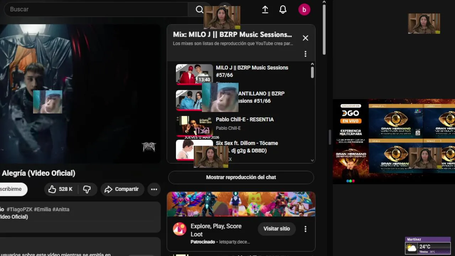The width and height of the screenshot is (455, 256).
Task: Share the video via Compartir
Action: pos(122,189)
